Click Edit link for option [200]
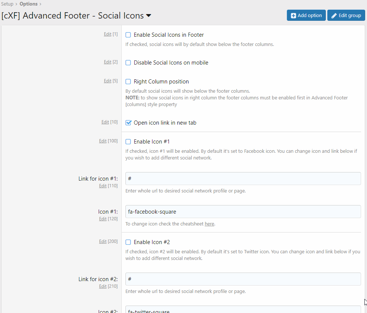The image size is (367, 313). click(x=103, y=241)
